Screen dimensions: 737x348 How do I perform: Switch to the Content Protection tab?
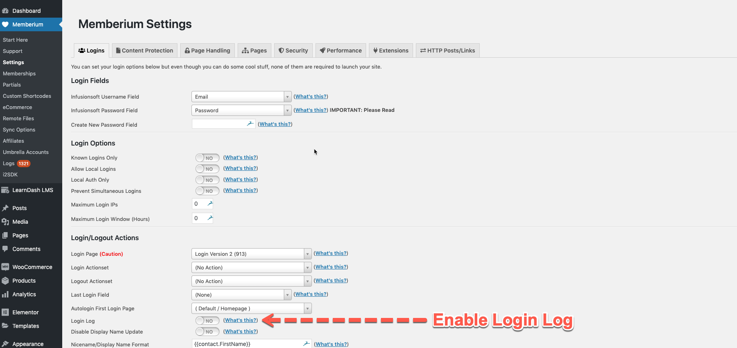click(145, 51)
